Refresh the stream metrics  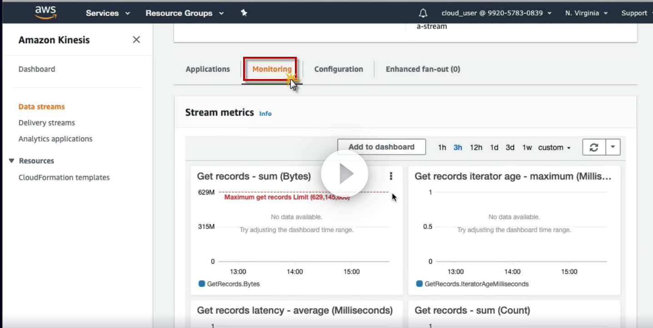click(593, 147)
